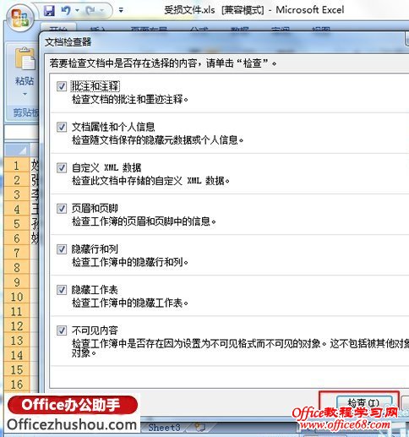Image resolution: width=409 pixels, height=437 pixels.
Task: Select row header 8
Action: 17,267
